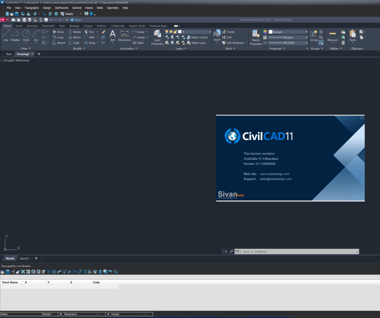The image size is (380, 318).
Task: Click the Group tool
Action: click(314, 36)
